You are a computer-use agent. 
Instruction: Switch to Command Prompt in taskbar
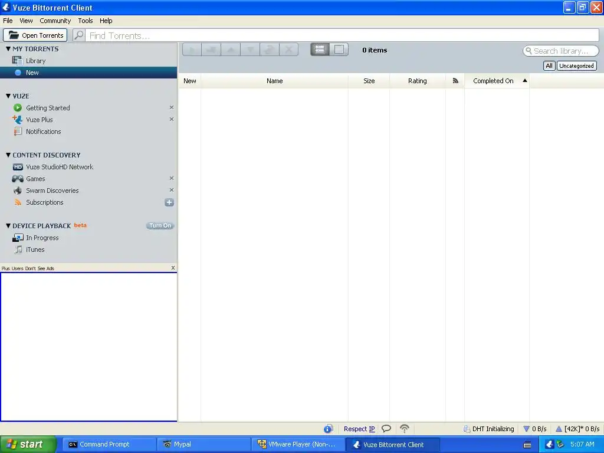pyautogui.click(x=109, y=445)
